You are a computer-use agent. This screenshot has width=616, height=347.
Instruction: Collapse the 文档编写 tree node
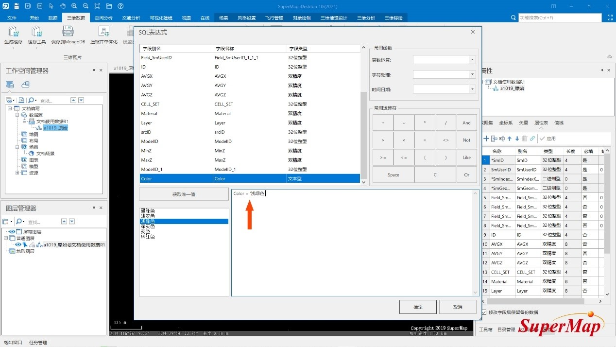click(x=10, y=108)
